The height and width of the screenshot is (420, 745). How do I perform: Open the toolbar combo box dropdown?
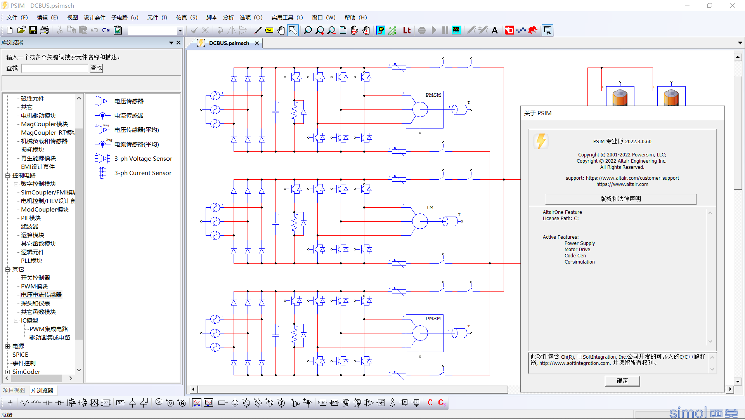point(180,31)
